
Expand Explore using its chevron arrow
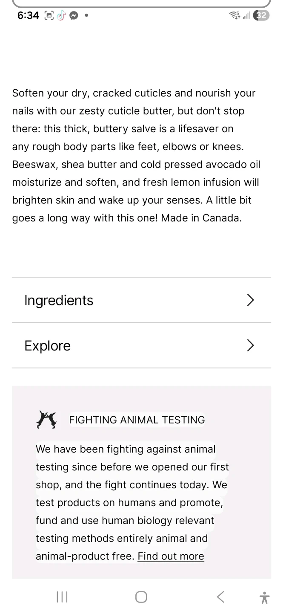click(x=250, y=345)
